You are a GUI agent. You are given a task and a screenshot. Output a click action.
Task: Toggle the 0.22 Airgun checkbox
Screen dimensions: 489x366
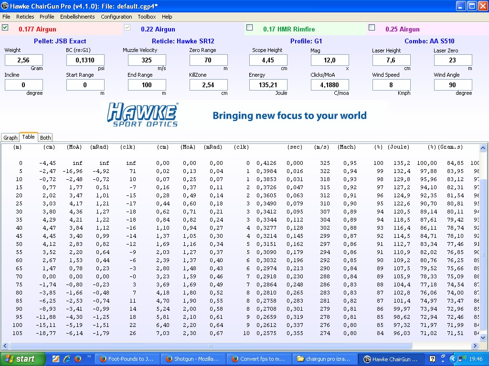tap(127, 27)
